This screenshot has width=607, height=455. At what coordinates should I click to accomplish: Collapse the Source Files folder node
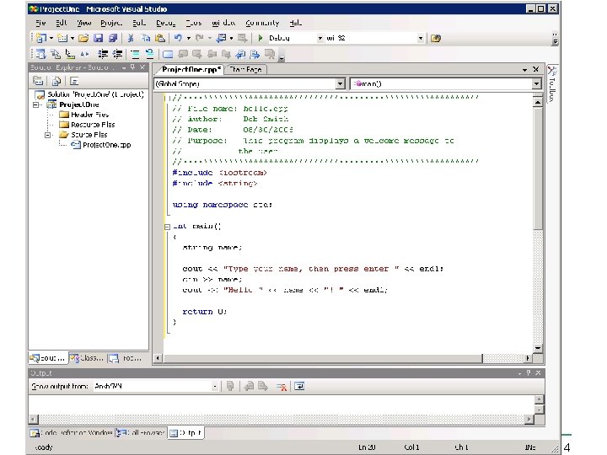48,135
